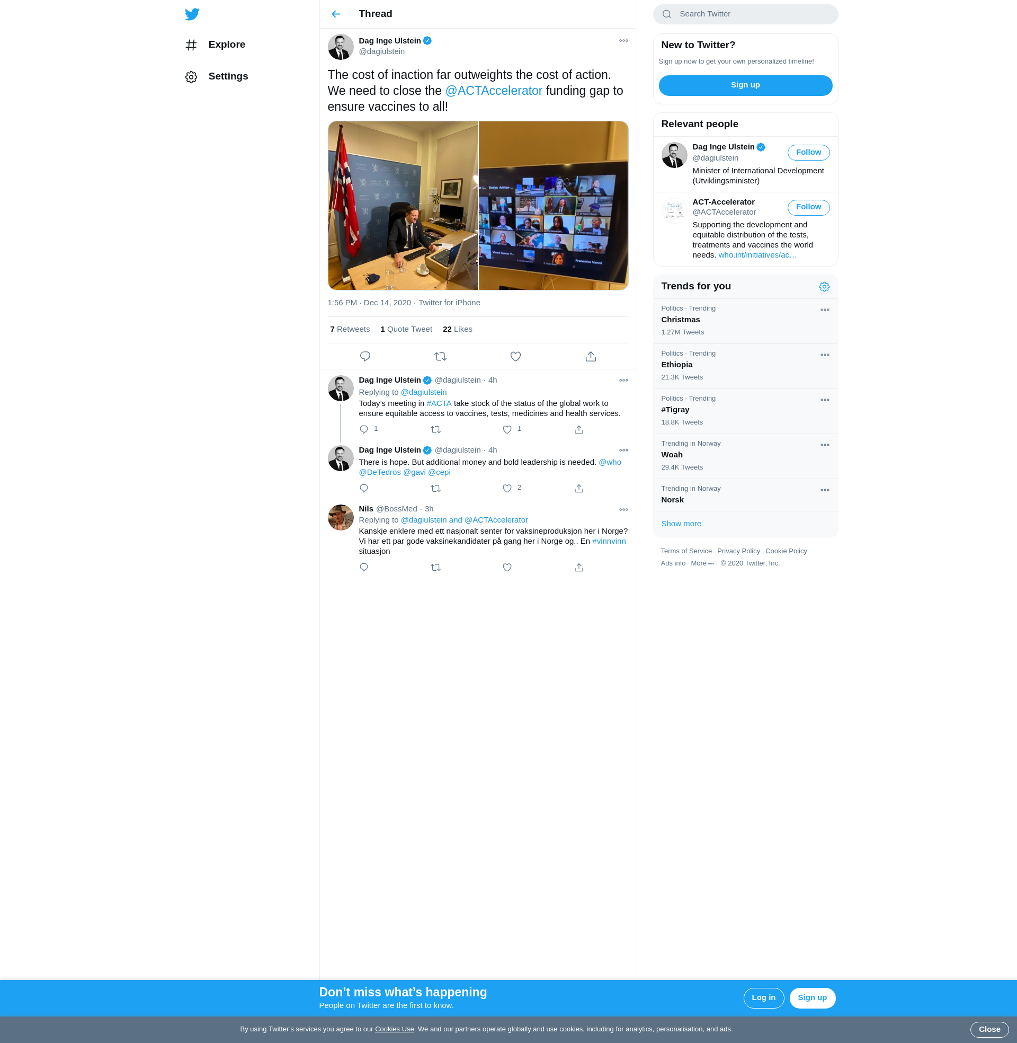
Task: Reply to the 'There is hope' tweet
Action: pos(364,488)
